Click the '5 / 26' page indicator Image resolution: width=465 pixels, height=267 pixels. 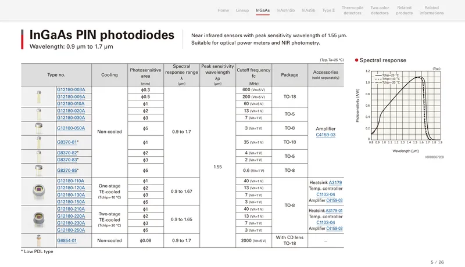pos(437,262)
